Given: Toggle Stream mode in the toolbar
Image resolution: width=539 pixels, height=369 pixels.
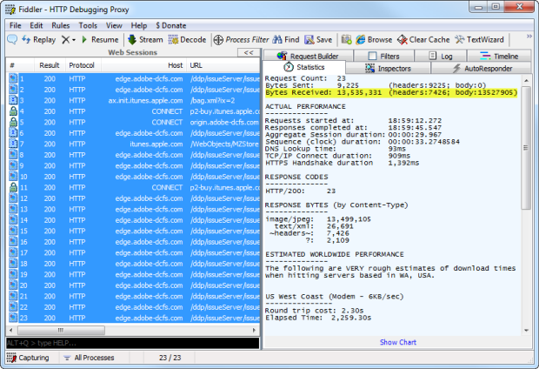Looking at the screenshot, I should pyautogui.click(x=144, y=40).
